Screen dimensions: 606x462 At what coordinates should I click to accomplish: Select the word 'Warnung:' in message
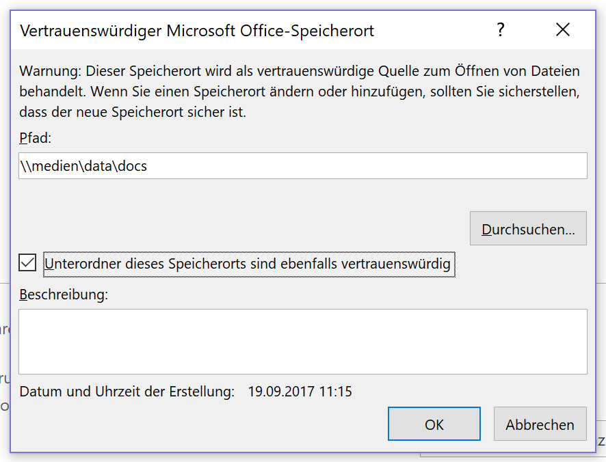coord(50,71)
